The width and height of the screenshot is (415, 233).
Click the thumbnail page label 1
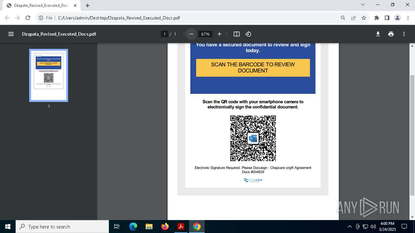pyautogui.click(x=49, y=106)
